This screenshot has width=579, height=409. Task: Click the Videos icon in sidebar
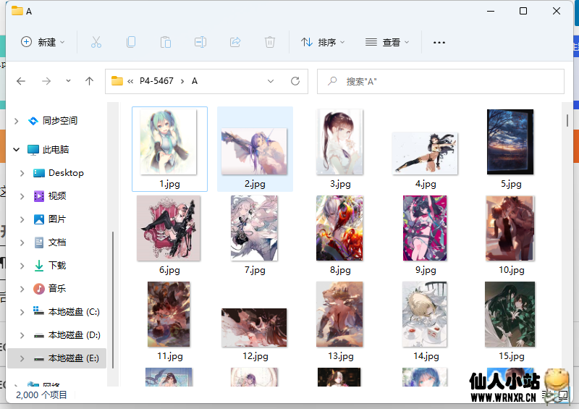39,196
